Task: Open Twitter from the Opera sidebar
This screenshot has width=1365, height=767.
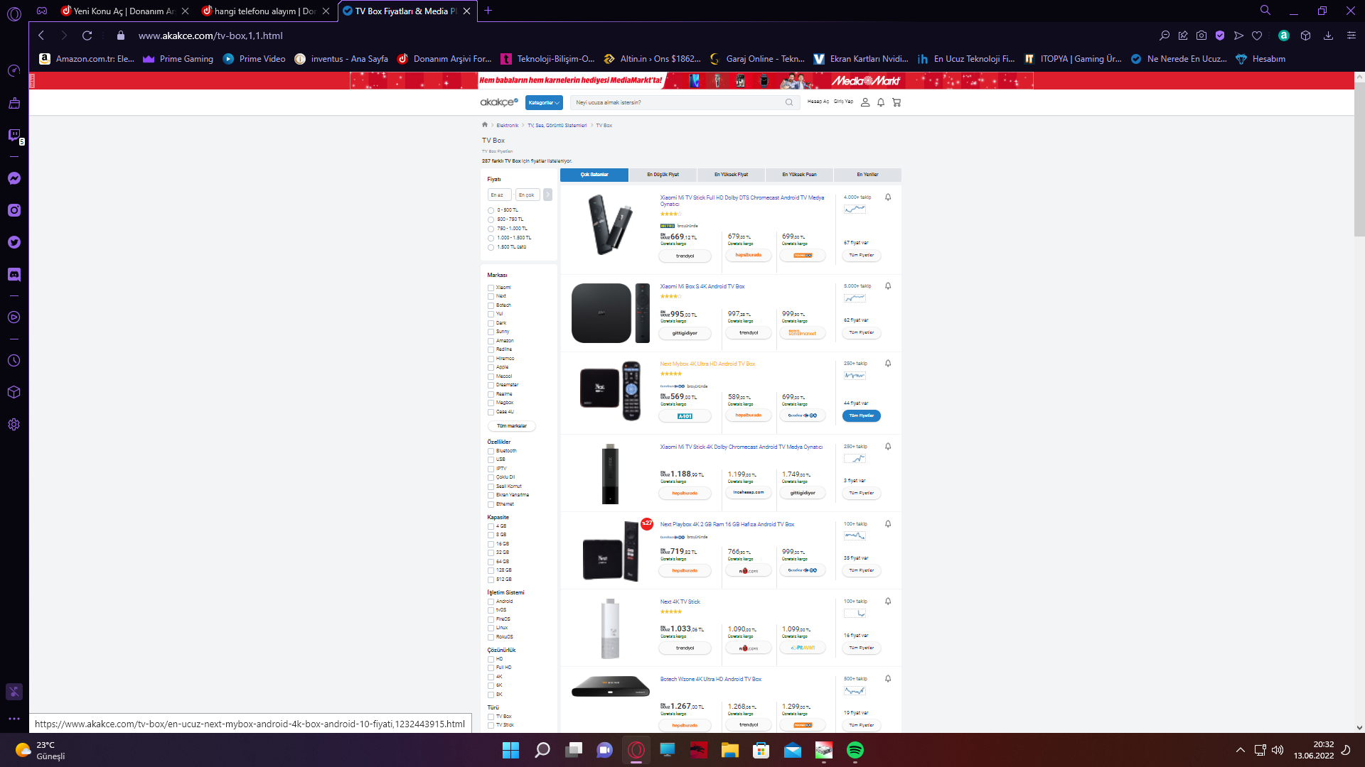Action: 14,242
